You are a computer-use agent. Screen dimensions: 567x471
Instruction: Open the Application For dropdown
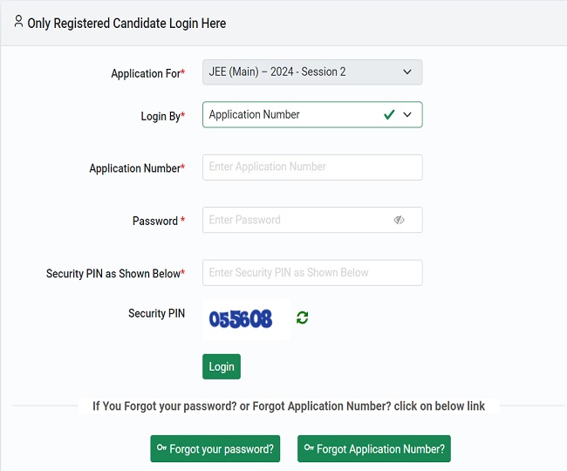[312, 72]
